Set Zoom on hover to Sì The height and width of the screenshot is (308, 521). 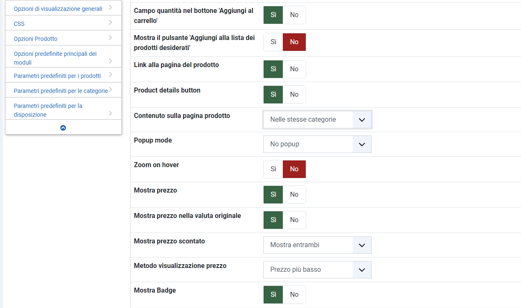point(273,169)
